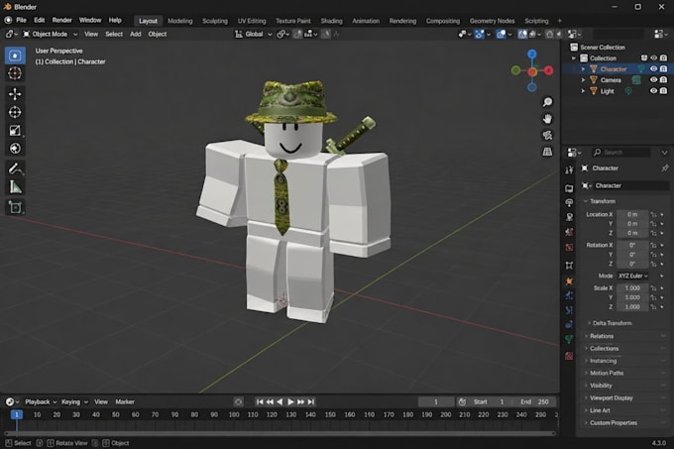Click the pin icon in properties header
Image resolution: width=674 pixels, height=449 pixels.
tap(665, 168)
